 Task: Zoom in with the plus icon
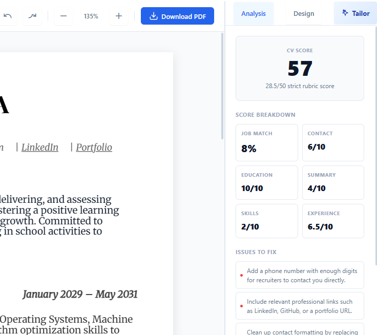[119, 16]
